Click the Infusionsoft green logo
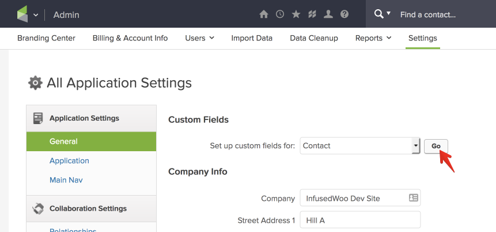 point(22,14)
